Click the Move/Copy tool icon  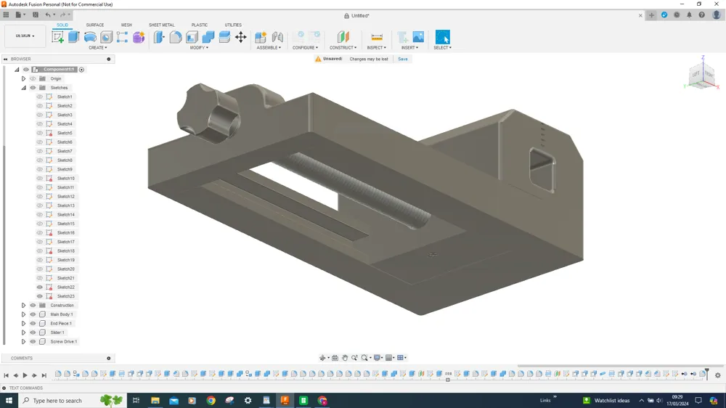(x=240, y=37)
